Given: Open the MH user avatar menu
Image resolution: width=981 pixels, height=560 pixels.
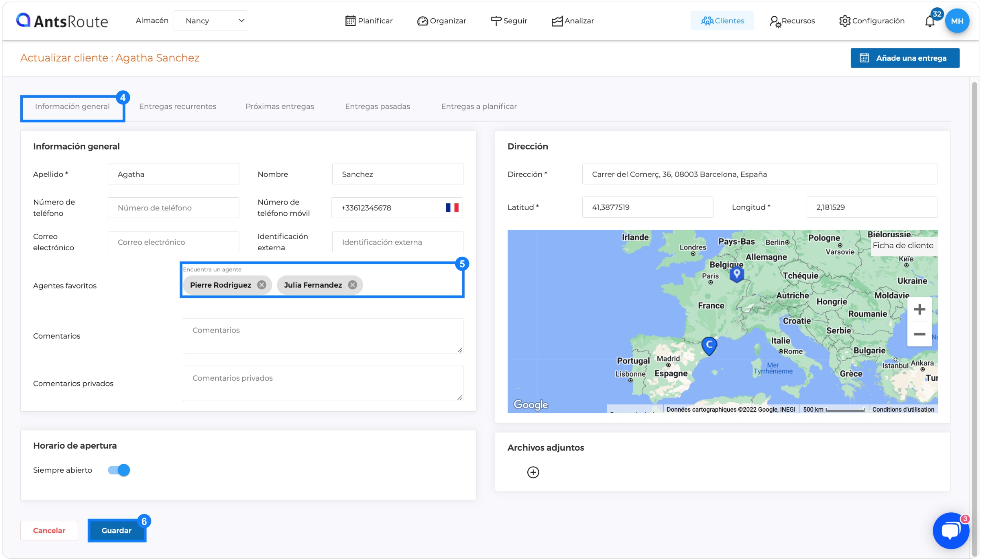Looking at the screenshot, I should click(957, 21).
